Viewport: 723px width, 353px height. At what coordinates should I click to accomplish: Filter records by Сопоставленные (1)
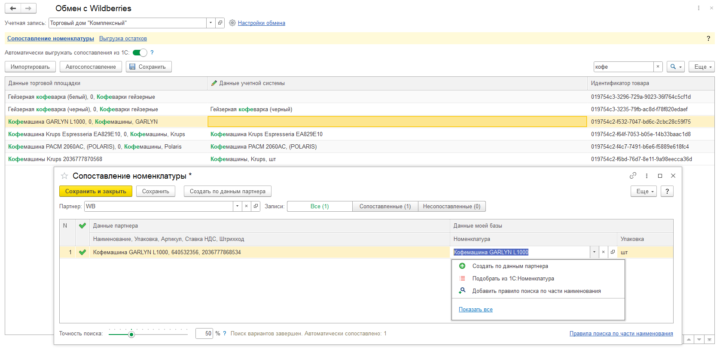click(385, 206)
